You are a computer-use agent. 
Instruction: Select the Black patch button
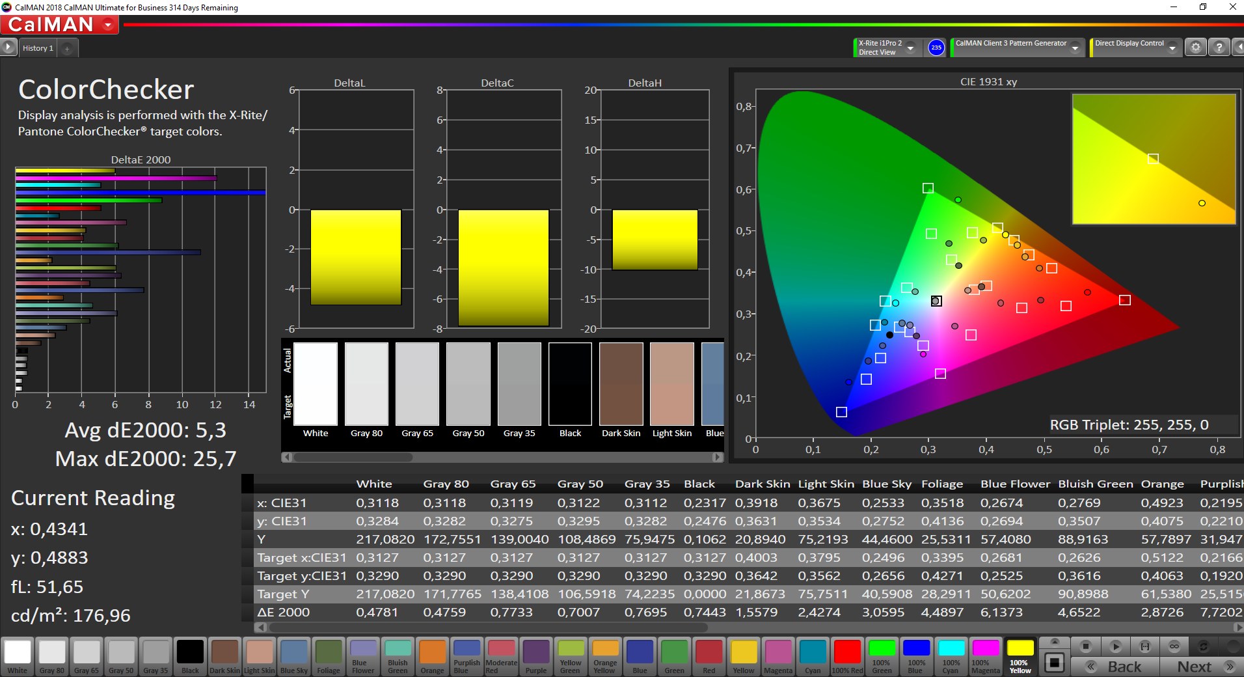[190, 656]
